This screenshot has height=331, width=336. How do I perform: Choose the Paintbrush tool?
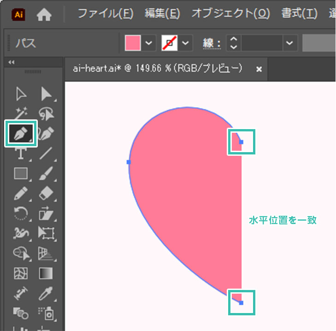[x=46, y=173]
